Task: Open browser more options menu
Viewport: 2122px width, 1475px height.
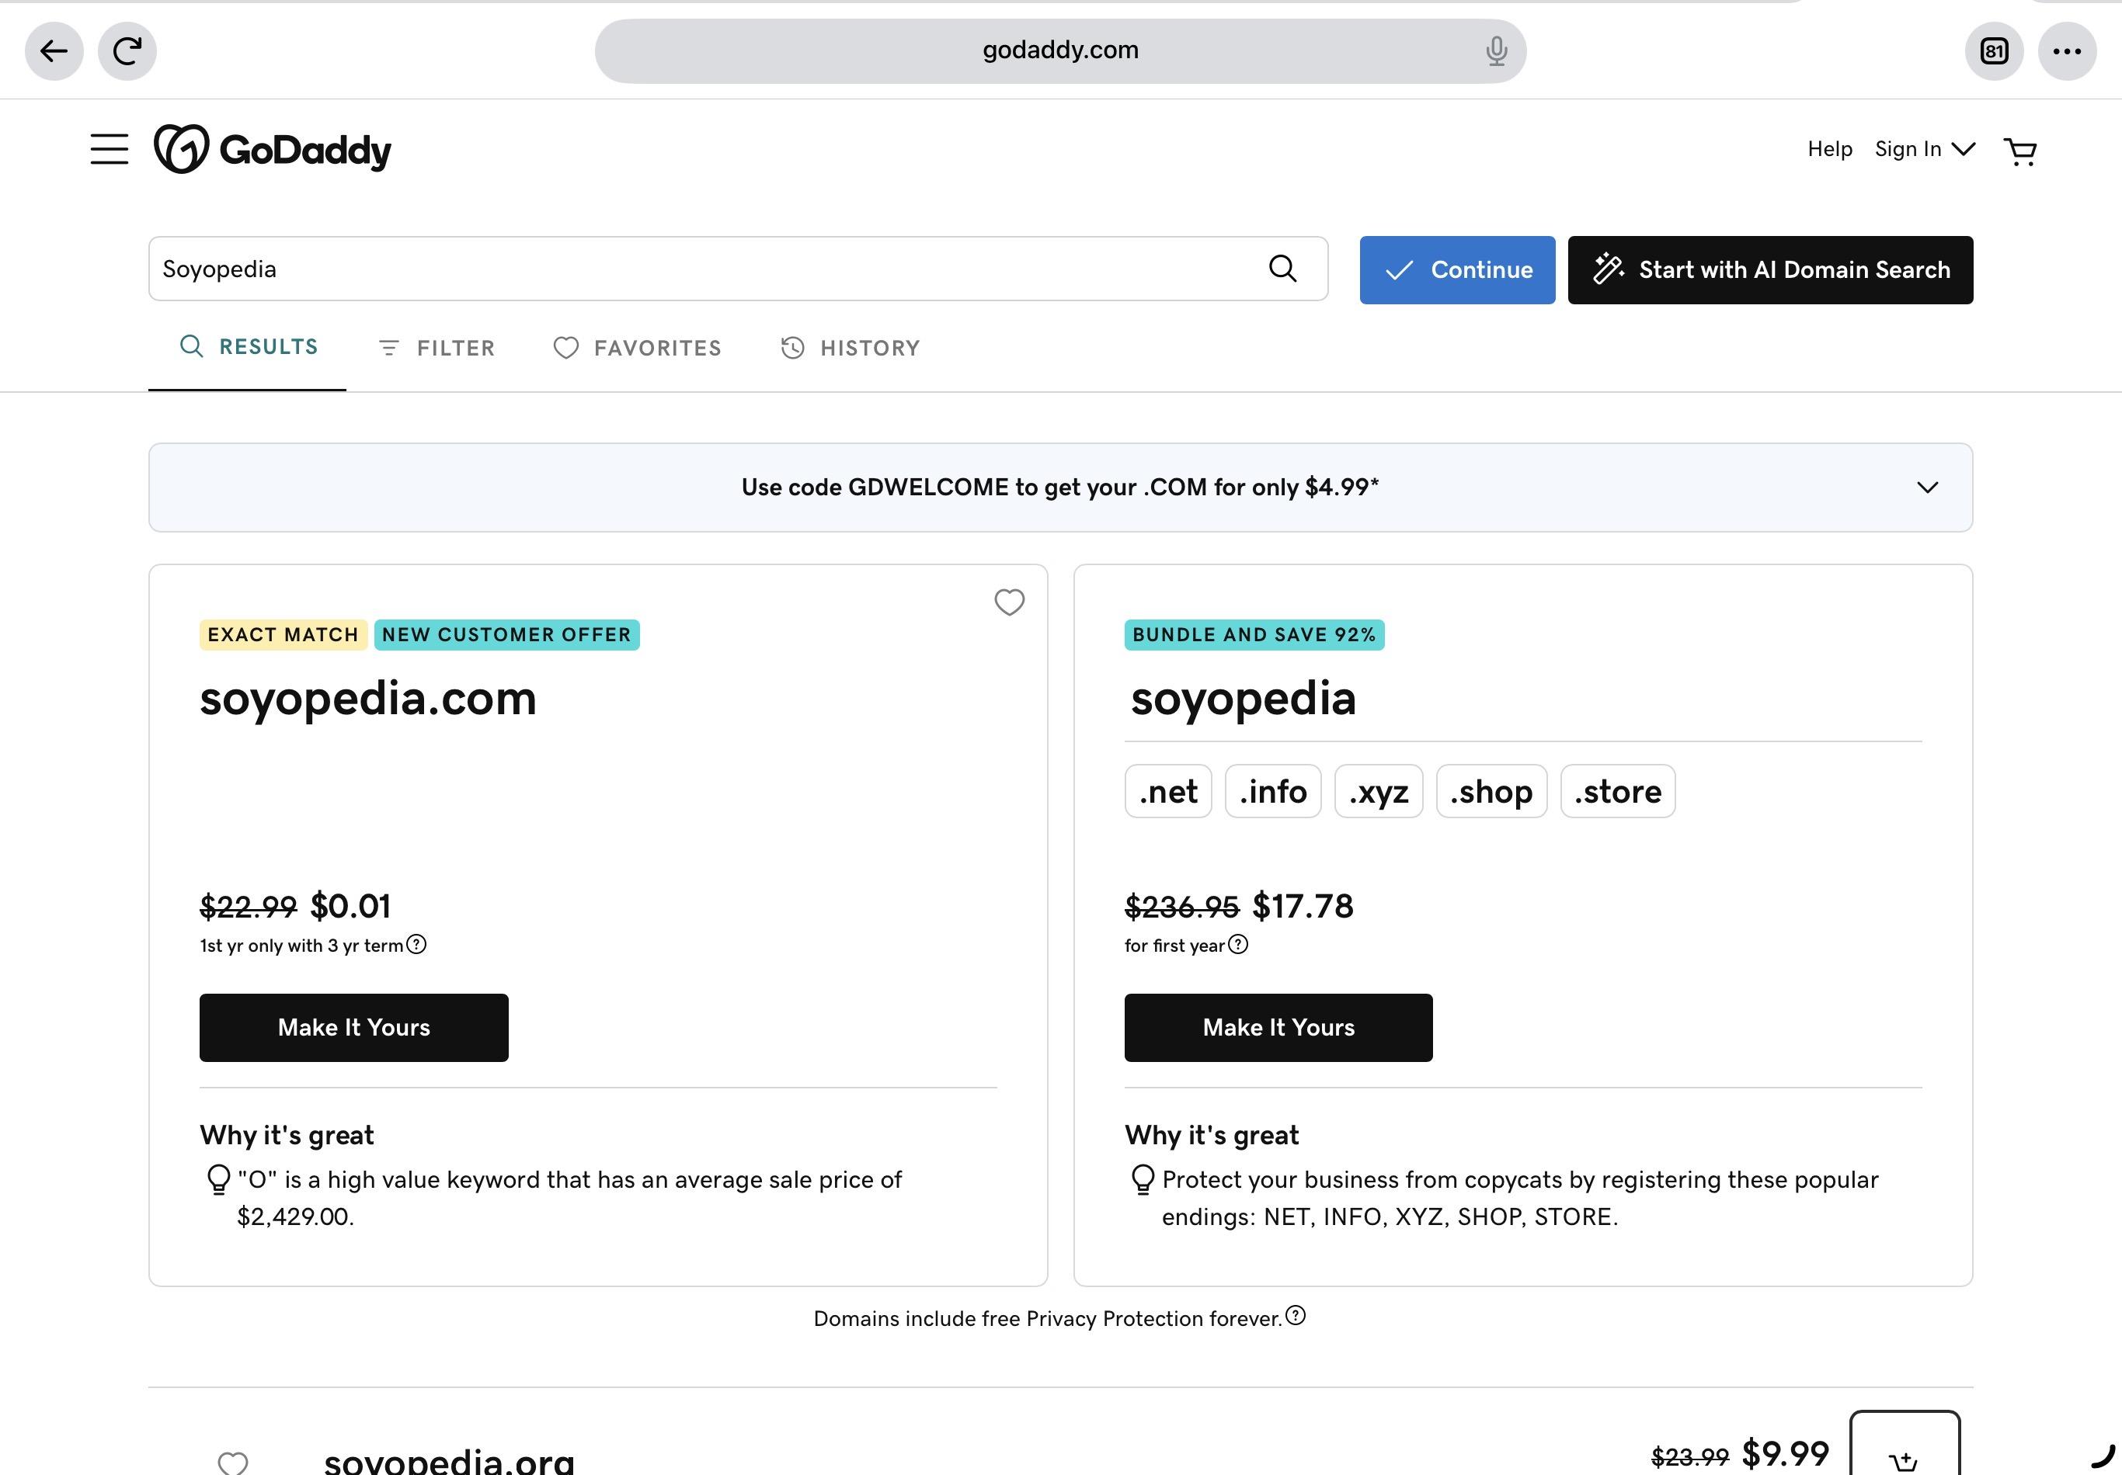Action: coord(2067,50)
